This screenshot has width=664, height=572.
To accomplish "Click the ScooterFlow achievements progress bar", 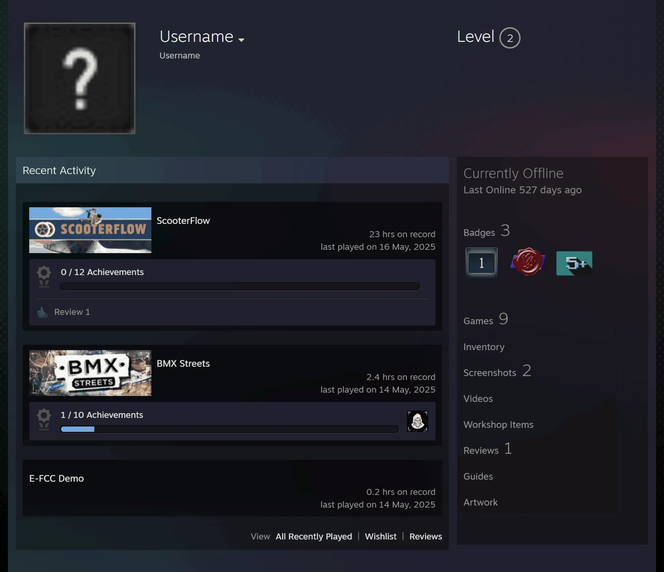I will [x=240, y=287].
